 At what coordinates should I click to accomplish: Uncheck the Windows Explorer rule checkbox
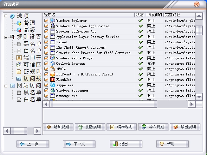46,21
